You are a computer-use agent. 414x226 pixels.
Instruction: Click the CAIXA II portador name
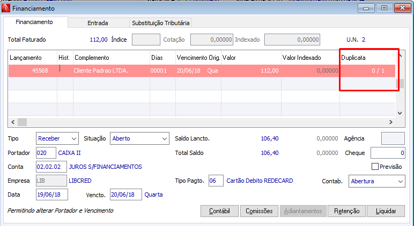pos(69,153)
